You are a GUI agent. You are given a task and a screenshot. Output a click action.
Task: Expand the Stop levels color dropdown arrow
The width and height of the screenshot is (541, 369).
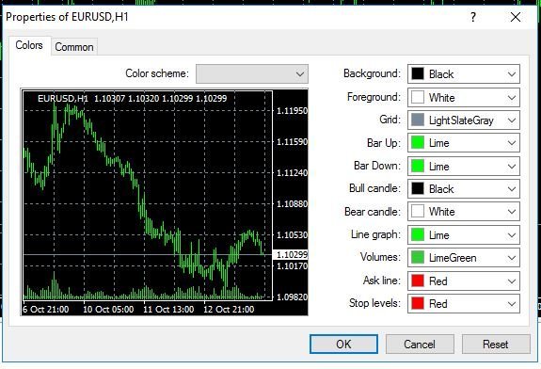[x=511, y=304]
